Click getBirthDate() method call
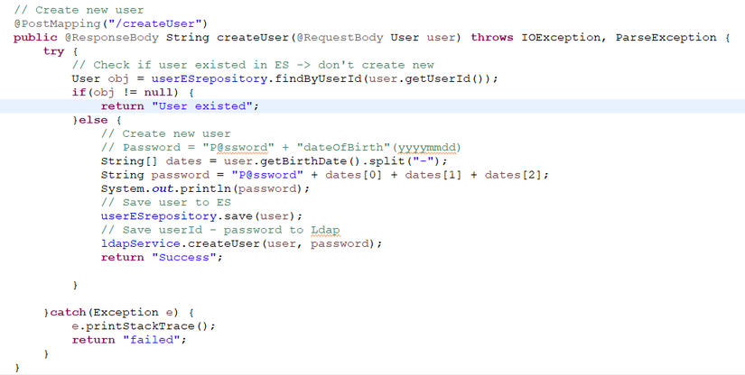This screenshot has height=375, width=745. click(311, 161)
